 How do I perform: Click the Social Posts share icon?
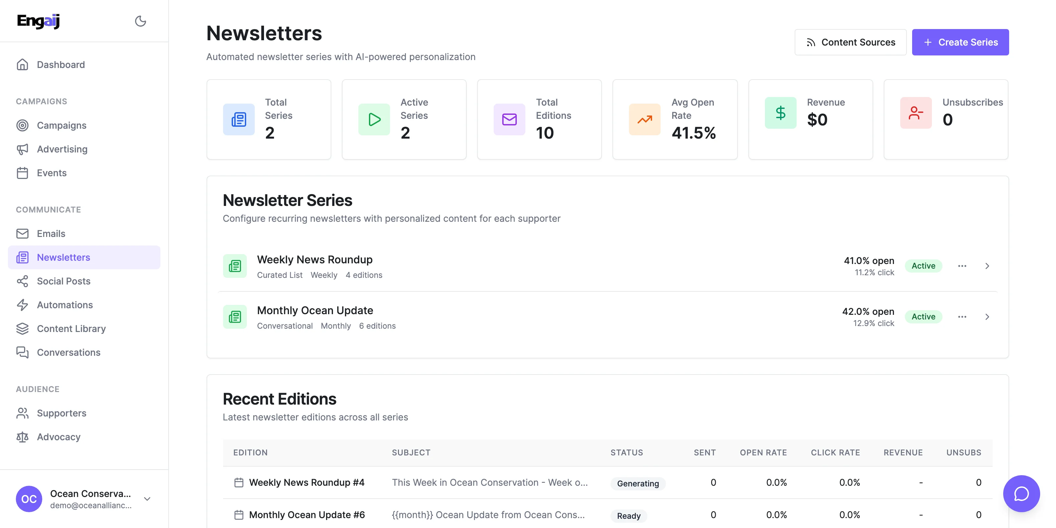[22, 281]
